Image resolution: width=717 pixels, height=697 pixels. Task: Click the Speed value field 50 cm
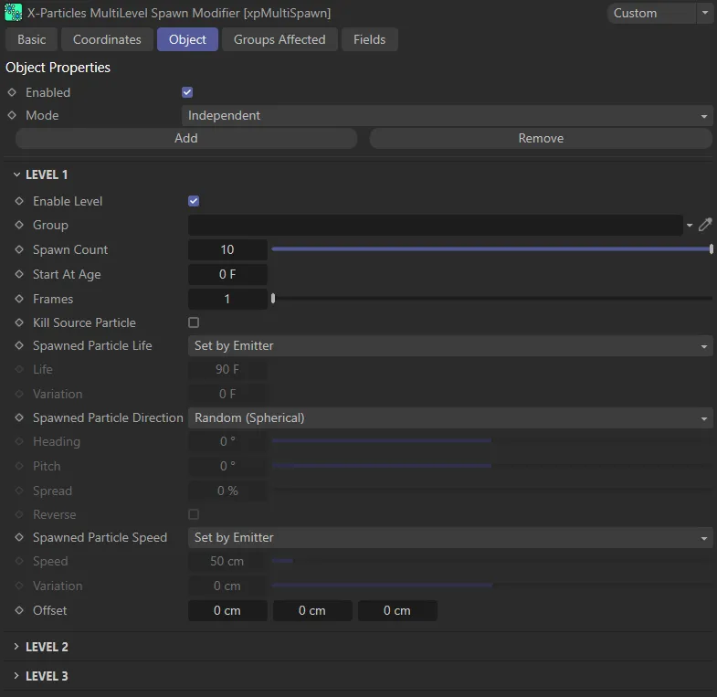(x=227, y=561)
